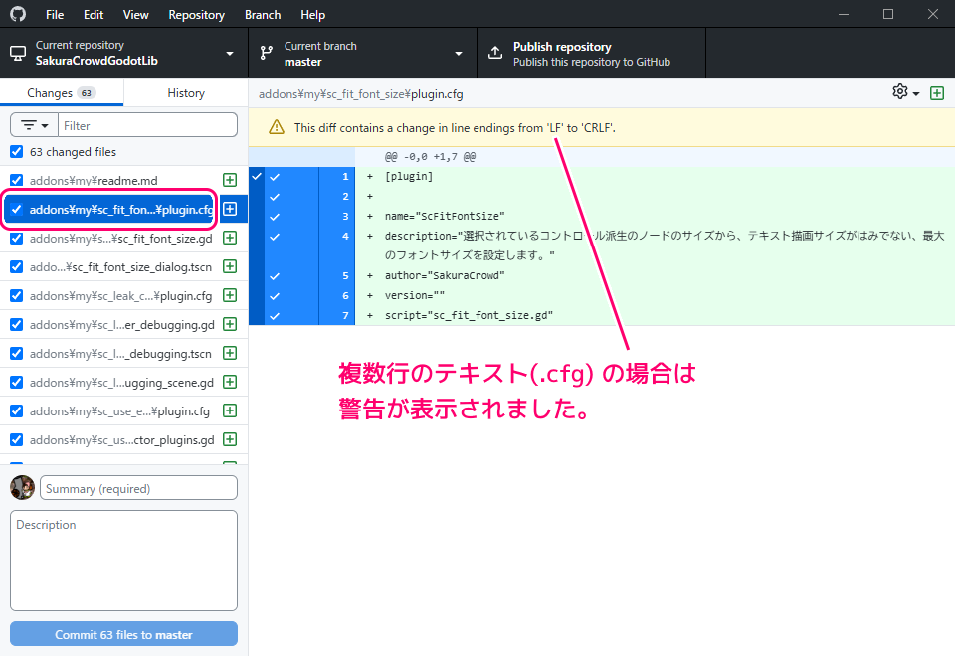This screenshot has width=955, height=656.
Task: Click the GitHub logo icon in title bar
Action: coord(18,15)
